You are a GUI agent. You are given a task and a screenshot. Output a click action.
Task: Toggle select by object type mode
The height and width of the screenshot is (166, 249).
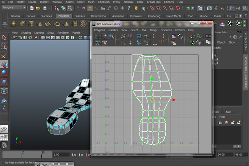coord(63,8)
